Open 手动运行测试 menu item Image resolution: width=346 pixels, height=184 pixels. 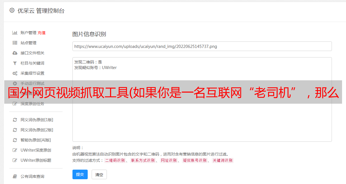tap(32, 83)
